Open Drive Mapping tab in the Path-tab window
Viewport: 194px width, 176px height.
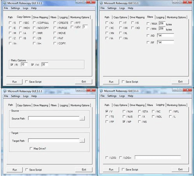(x=41, y=105)
